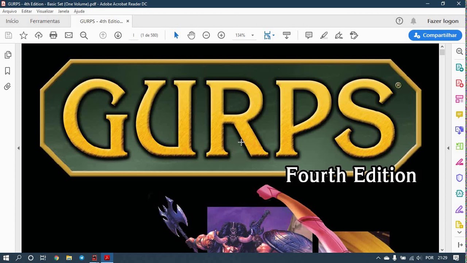Click the page number input field
This screenshot has width=467, height=263.
tap(134, 35)
